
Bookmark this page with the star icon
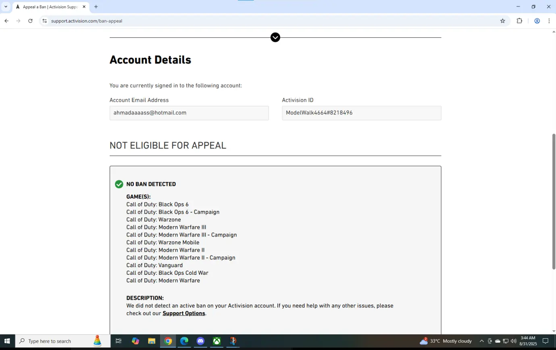tap(502, 21)
